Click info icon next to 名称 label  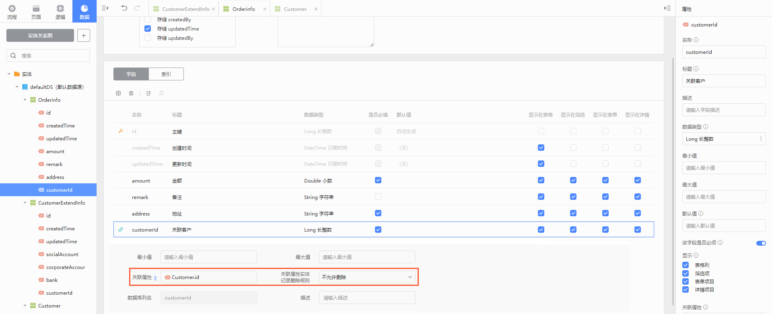coord(696,40)
